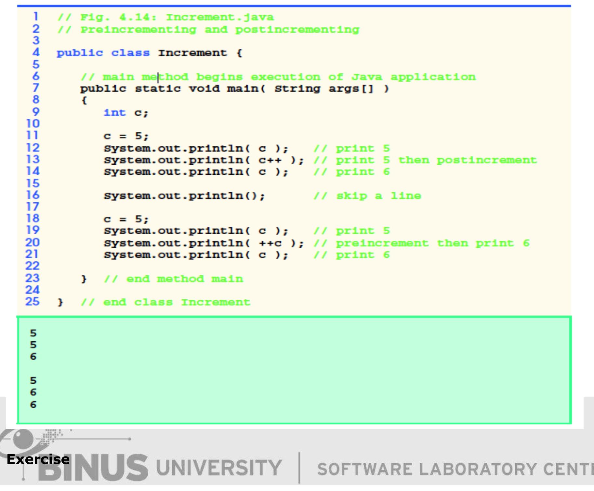594x491 pixels.
Task: Click the println( c++ ) statement
Action: click(204, 160)
